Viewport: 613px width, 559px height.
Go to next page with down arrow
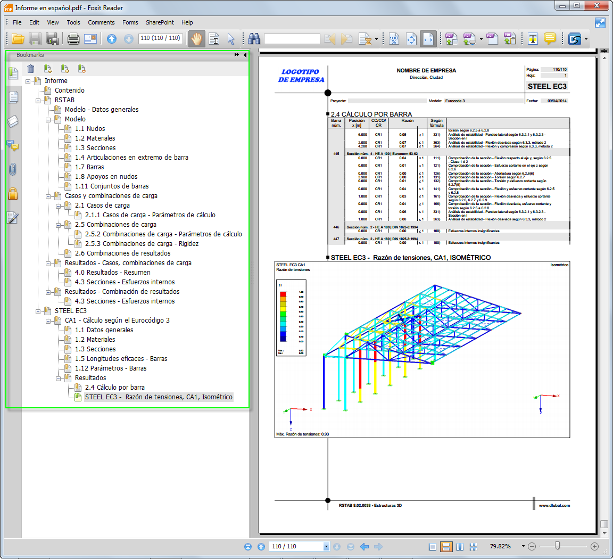(129, 39)
